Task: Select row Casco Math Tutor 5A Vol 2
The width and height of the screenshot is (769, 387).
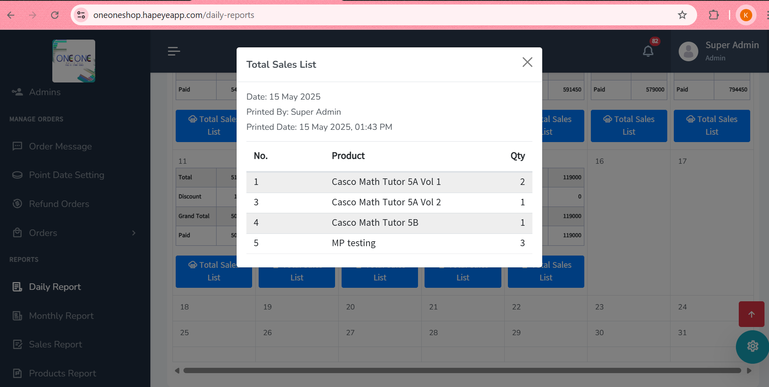Action: pyautogui.click(x=389, y=202)
